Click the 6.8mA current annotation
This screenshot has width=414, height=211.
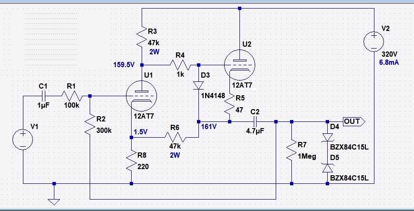389,62
